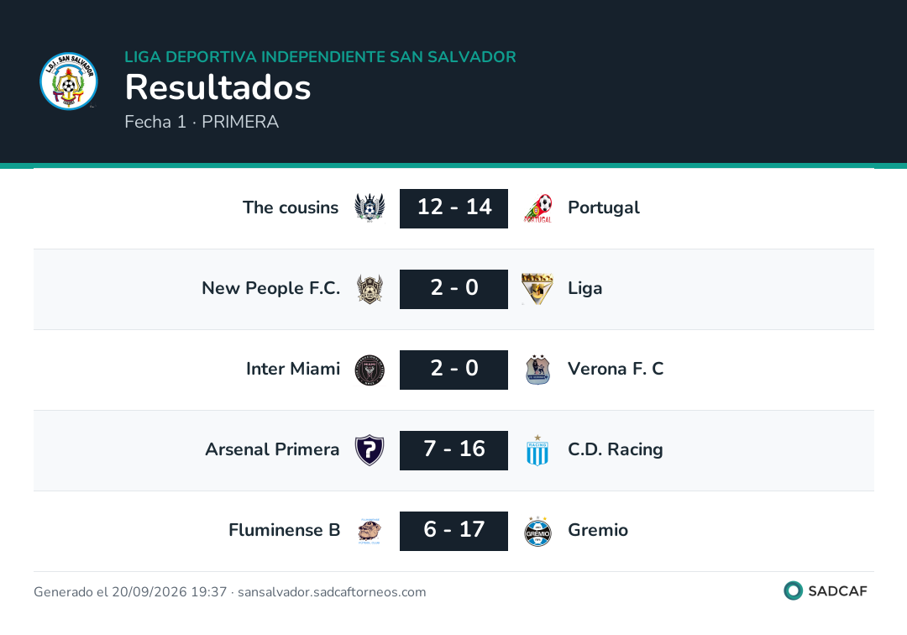Click the C.D. Racing striped crest
This screenshot has width=907, height=635.
click(x=537, y=450)
